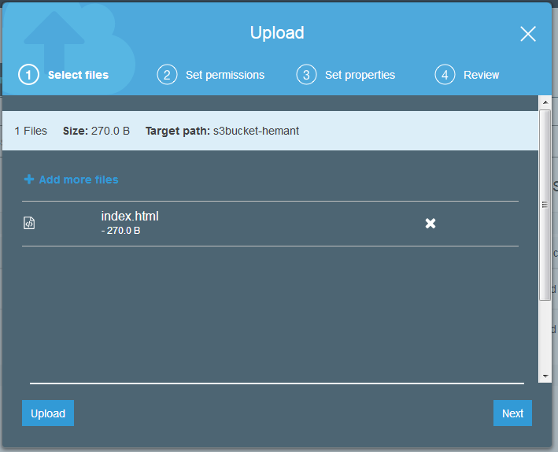Click the Next button
Screen dimensions: 558x452
512,413
